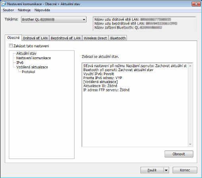Select Aktuální stav in the tree
The width and height of the screenshot is (202, 178).
point(26,53)
